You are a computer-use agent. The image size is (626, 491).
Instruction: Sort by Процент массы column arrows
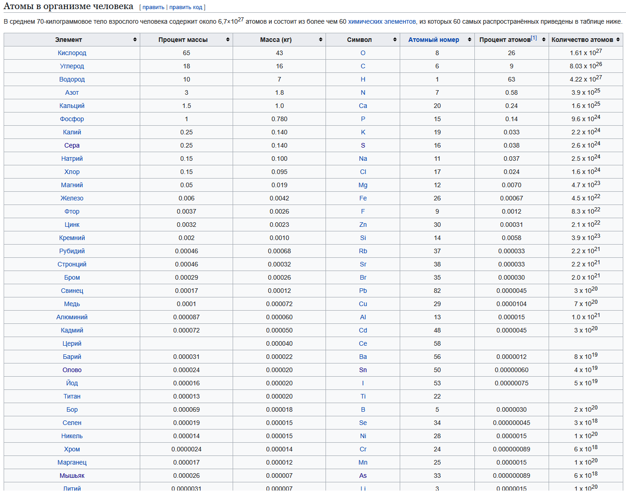[228, 40]
